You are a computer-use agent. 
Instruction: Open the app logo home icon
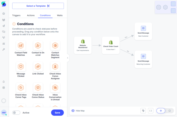4,4
